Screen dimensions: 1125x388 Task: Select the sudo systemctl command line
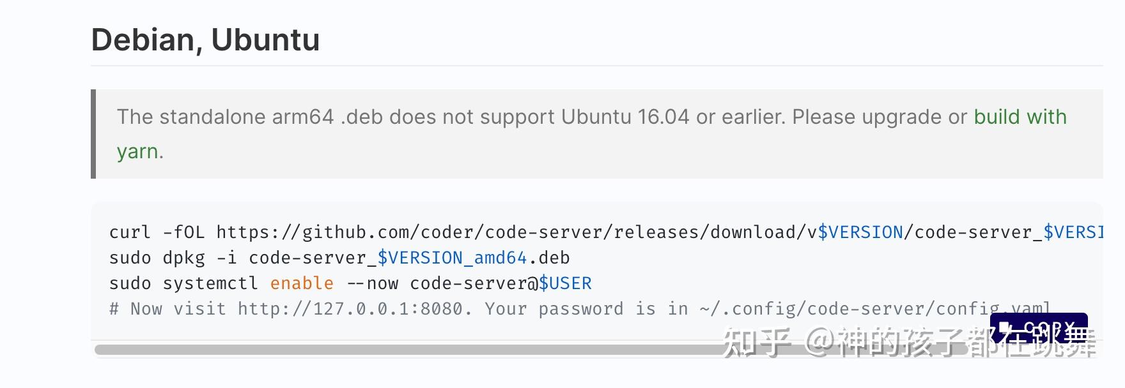click(350, 283)
